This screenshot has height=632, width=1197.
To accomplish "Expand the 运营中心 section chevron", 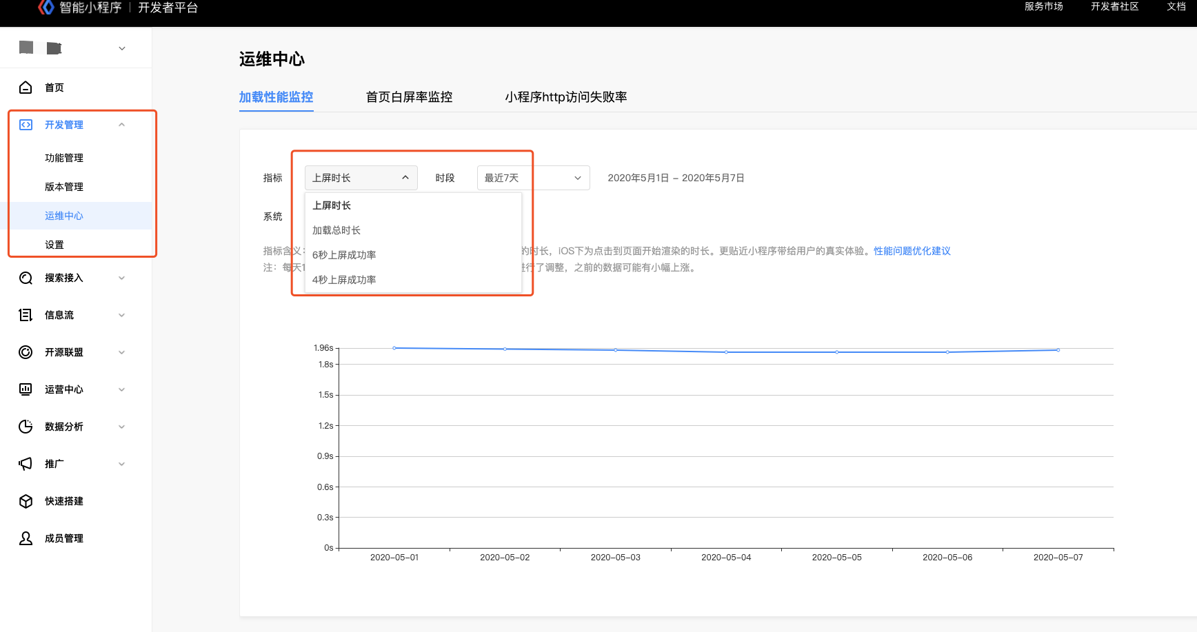I will (x=122, y=389).
